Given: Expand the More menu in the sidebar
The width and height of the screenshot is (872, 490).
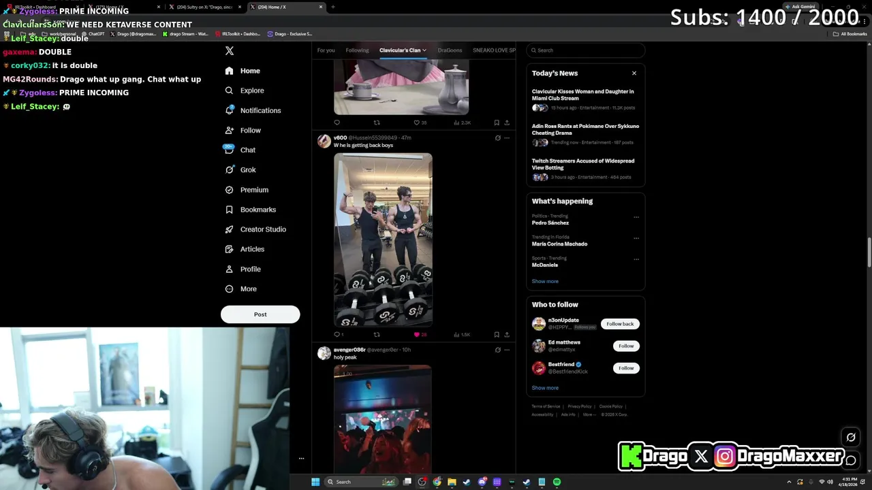Looking at the screenshot, I should (x=240, y=289).
